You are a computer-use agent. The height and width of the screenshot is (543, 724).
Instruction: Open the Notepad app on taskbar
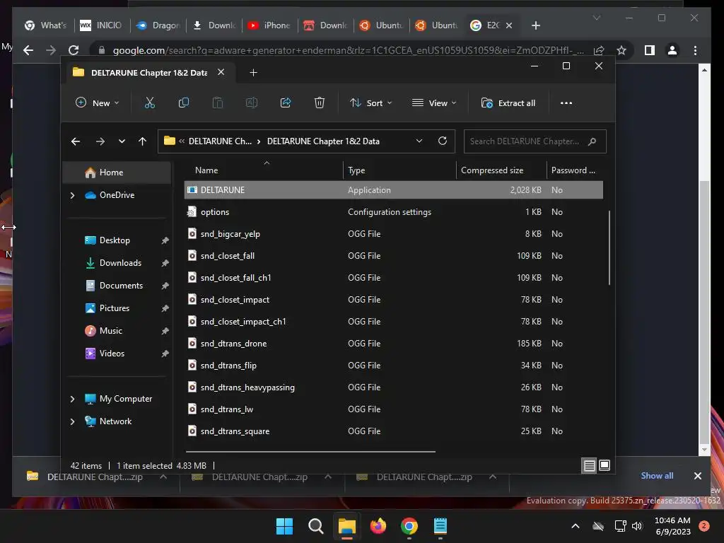click(x=440, y=526)
